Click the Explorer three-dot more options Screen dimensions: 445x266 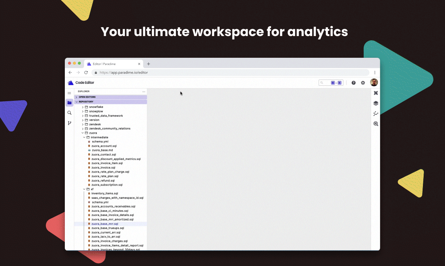coord(144,92)
